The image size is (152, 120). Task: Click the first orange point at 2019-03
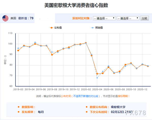tap(18, 51)
